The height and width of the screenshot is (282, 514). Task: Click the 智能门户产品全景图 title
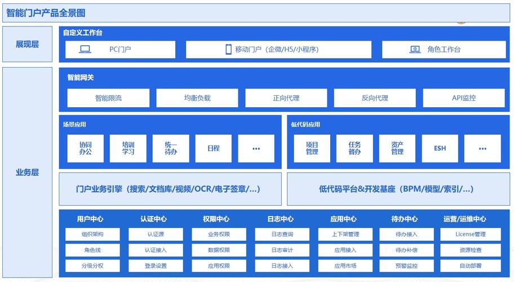click(46, 13)
